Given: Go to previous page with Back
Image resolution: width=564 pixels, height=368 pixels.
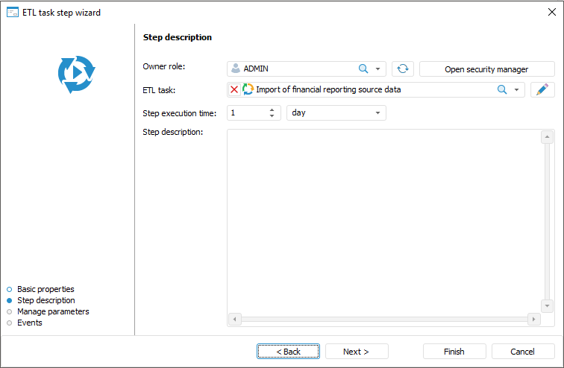Looking at the screenshot, I should pos(288,352).
